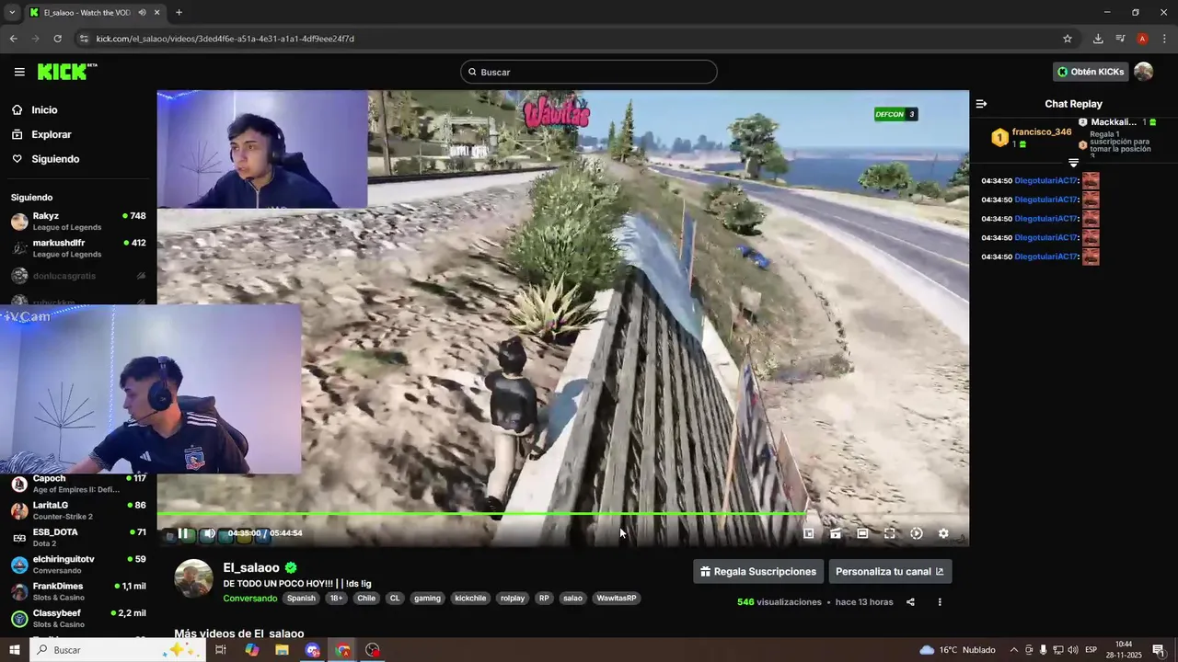This screenshot has height=662, width=1178.
Task: Select the Spanish tag
Action: pos(301,599)
